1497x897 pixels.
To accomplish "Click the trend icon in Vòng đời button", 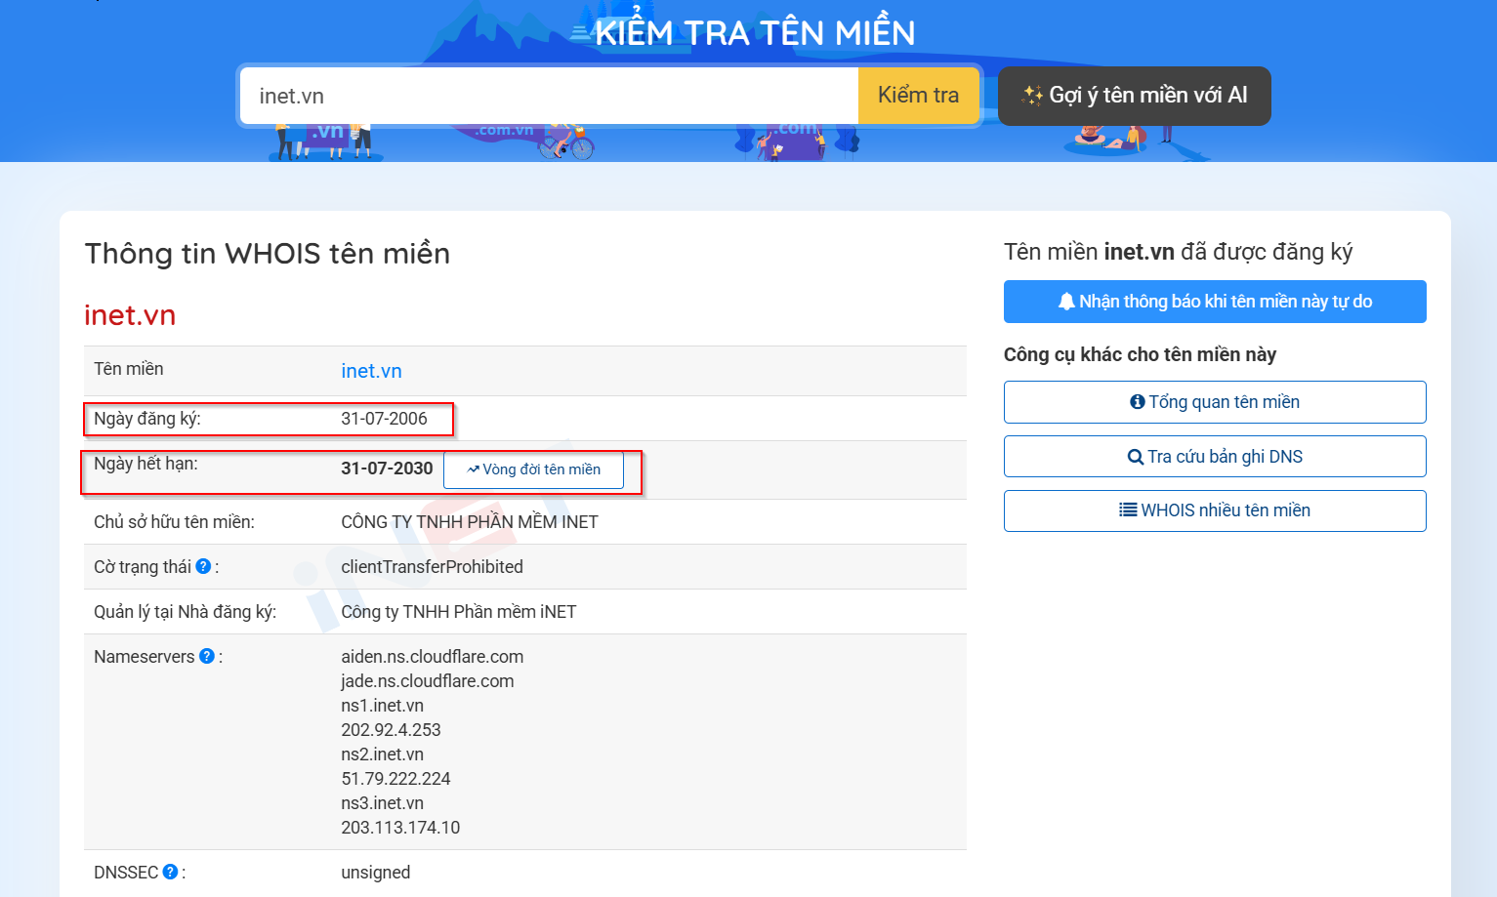I will (x=473, y=469).
